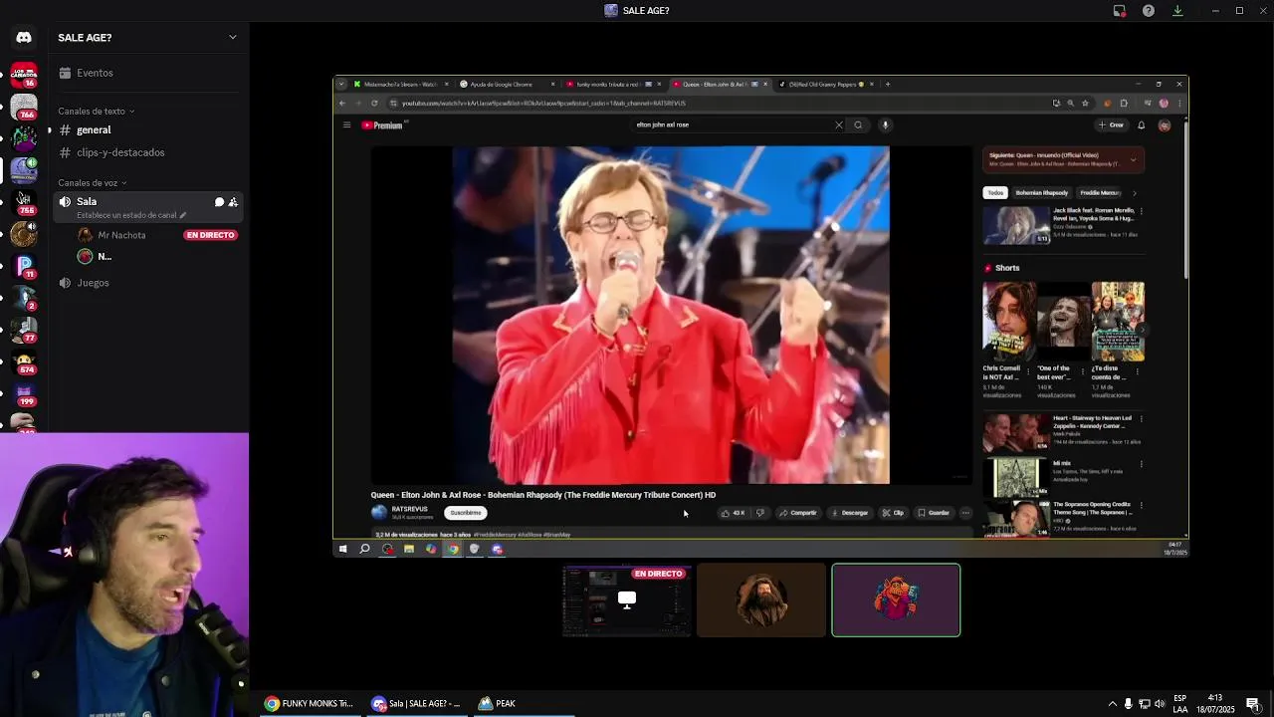Select the Todos filter chip
Viewport: 1274px width, 717px height.
click(x=995, y=193)
